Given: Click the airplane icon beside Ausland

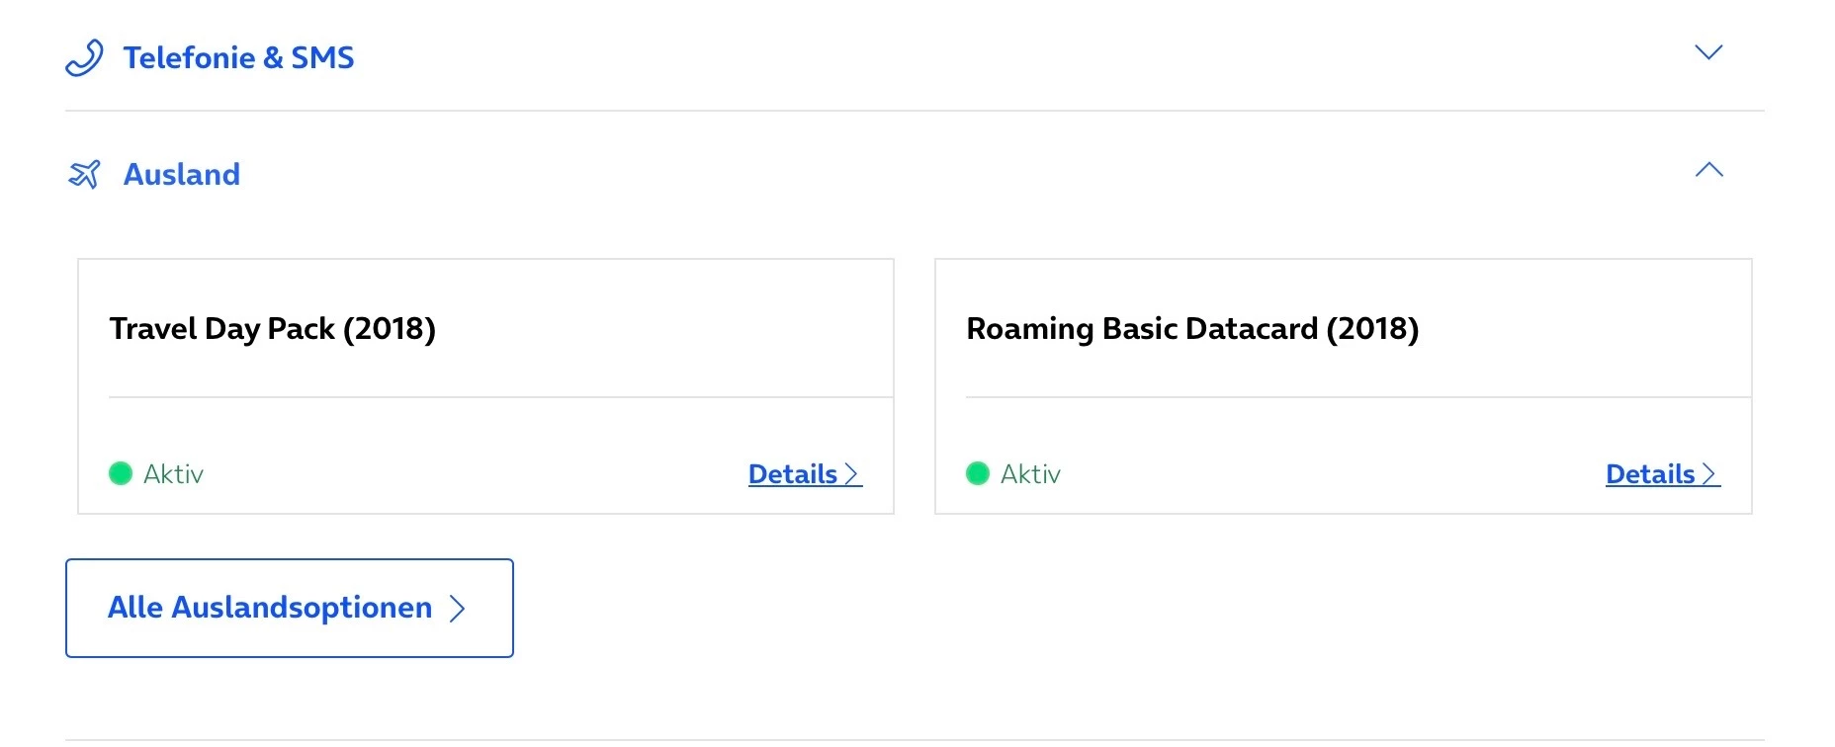Looking at the screenshot, I should (84, 175).
